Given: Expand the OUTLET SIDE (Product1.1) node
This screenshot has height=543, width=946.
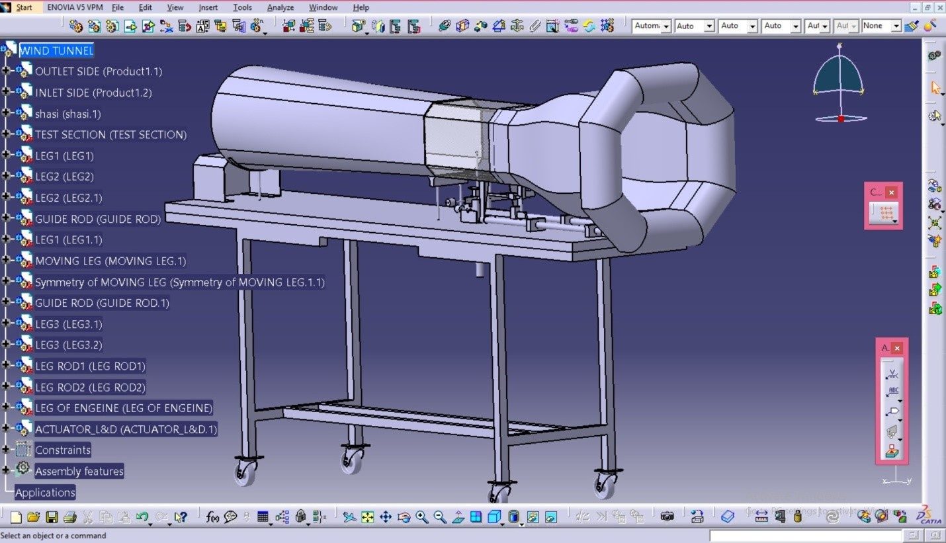Looking at the screenshot, I should pos(6,71).
